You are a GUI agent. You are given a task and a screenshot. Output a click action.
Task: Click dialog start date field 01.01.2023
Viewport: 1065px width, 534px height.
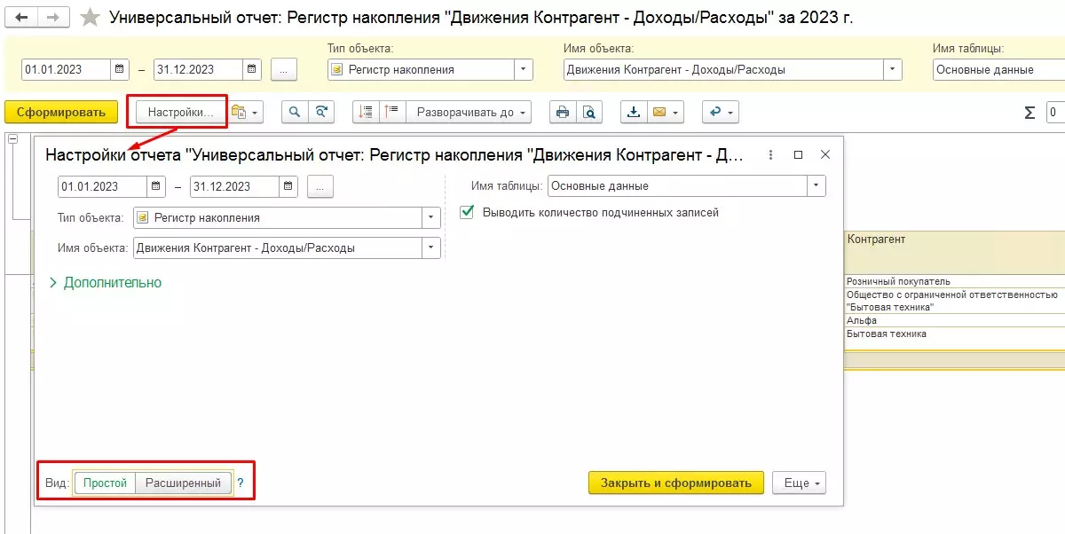click(102, 186)
